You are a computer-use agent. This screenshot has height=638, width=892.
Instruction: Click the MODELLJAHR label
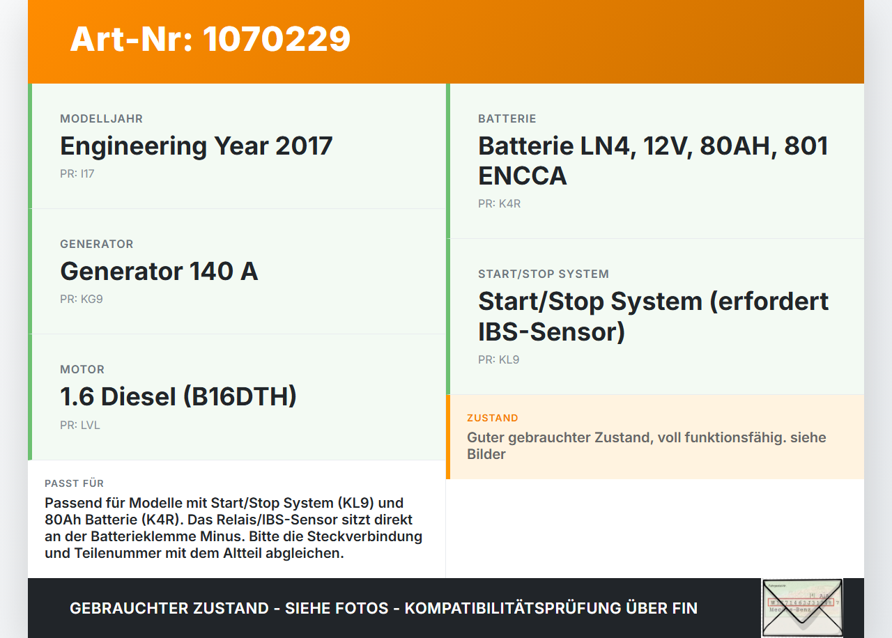click(x=101, y=118)
